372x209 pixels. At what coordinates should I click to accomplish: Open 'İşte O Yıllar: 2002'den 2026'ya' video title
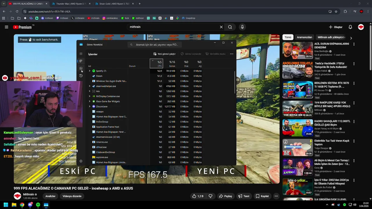click(331, 182)
